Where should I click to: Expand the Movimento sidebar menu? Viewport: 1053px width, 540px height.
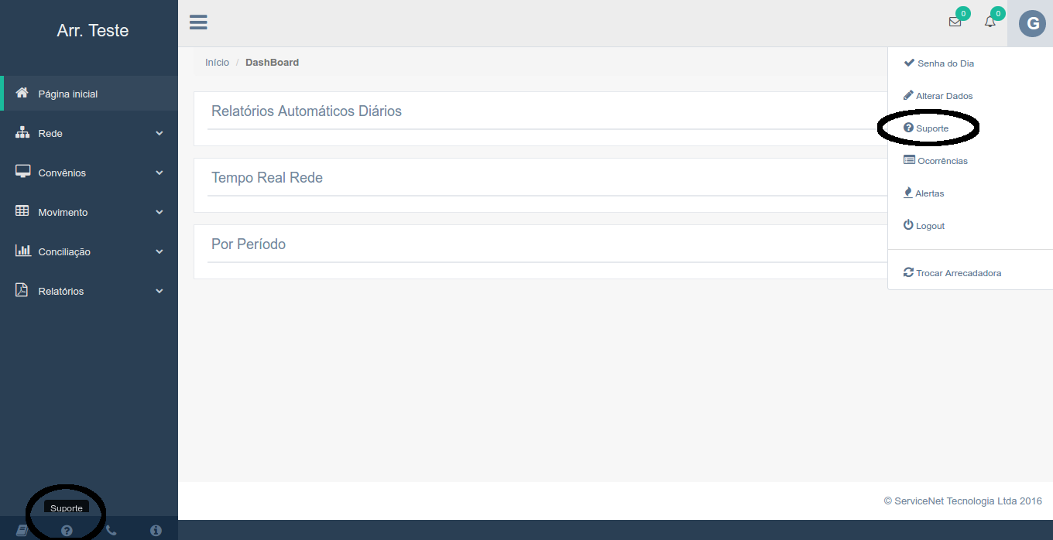point(89,212)
